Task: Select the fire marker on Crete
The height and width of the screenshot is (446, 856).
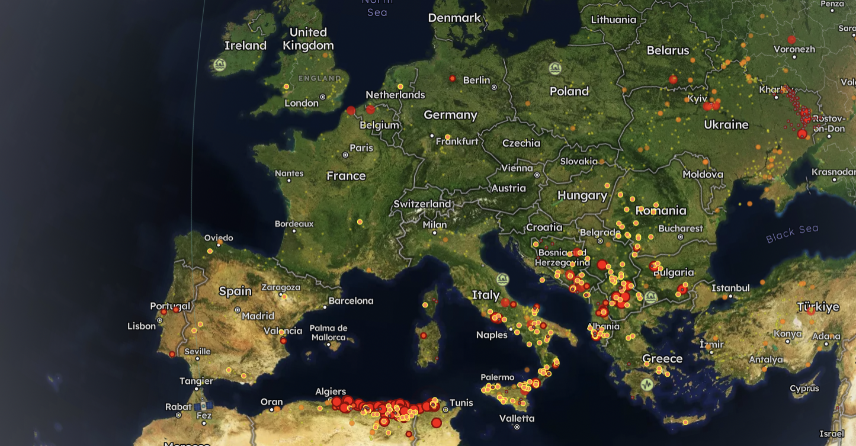Action: 685,422
